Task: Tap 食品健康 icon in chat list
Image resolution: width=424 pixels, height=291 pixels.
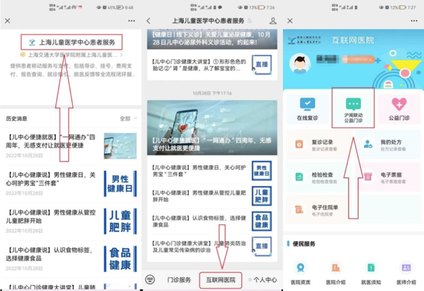Action: point(262,221)
